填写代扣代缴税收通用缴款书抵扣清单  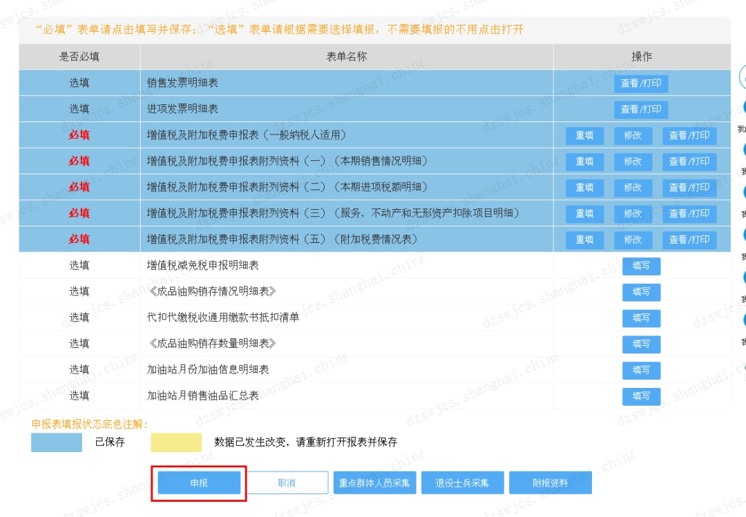pos(642,318)
